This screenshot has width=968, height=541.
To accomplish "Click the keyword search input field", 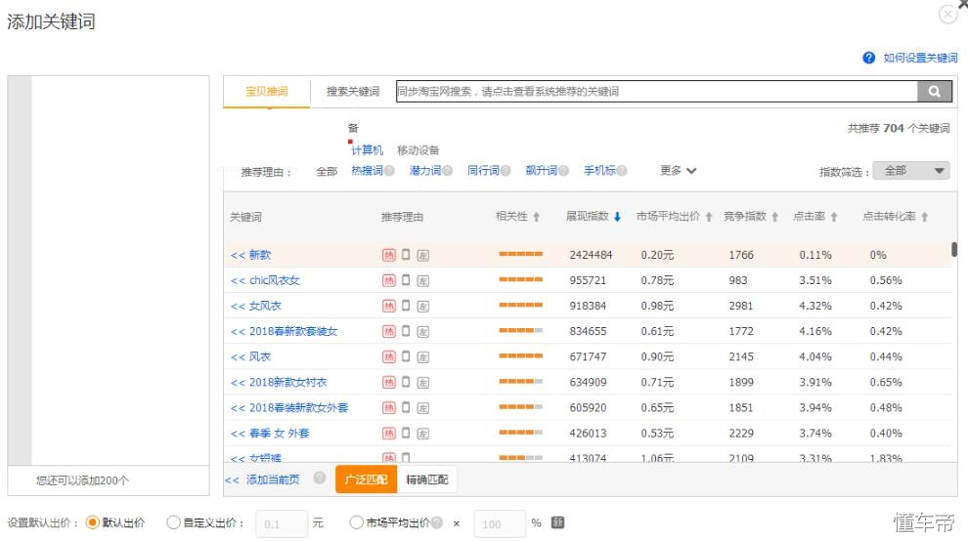I will pyautogui.click(x=657, y=91).
